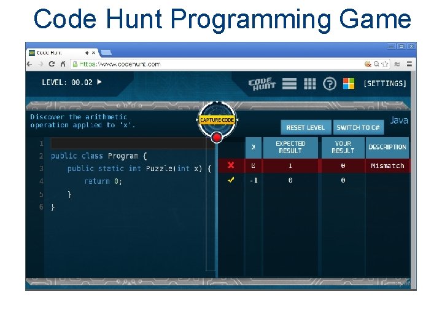The image size is (442, 332).
Task: Minimize the browser window
Action: click(391, 46)
